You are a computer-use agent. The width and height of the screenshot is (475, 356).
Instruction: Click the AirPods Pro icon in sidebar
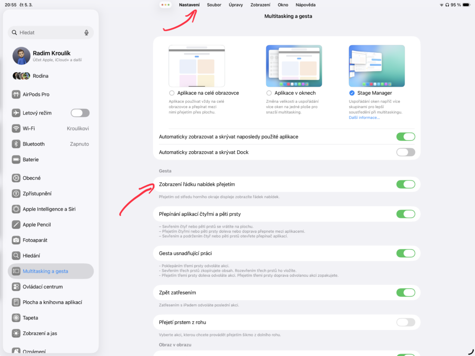pos(16,95)
